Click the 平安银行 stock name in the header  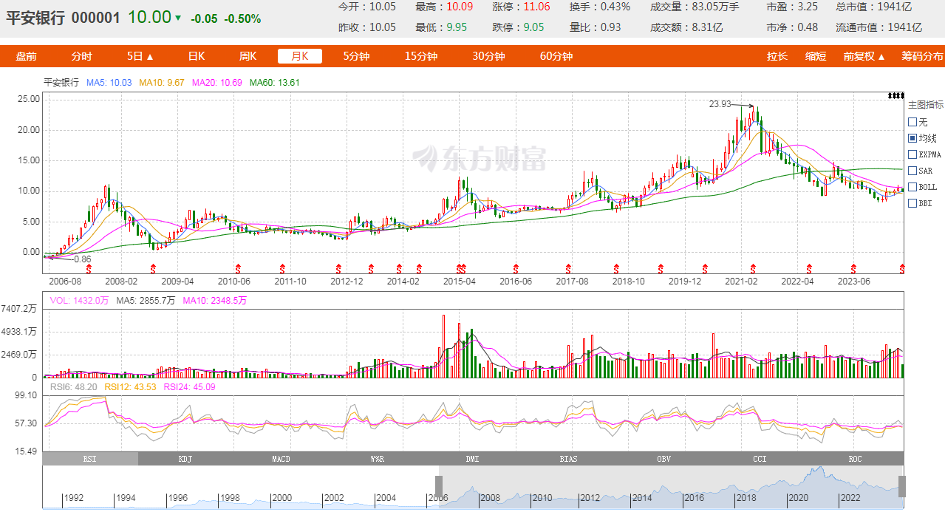tap(35, 18)
